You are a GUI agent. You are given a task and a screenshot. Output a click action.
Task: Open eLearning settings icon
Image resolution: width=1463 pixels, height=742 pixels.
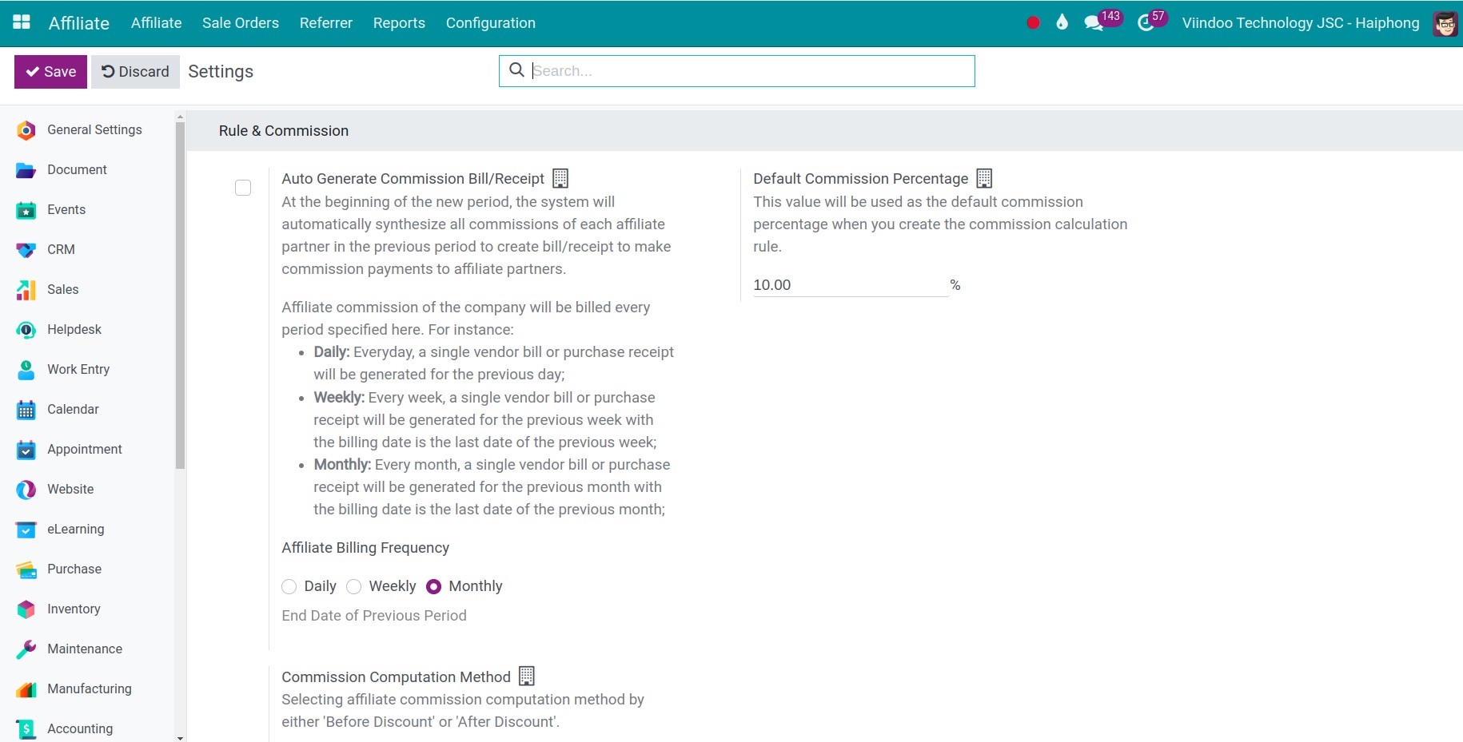point(26,530)
